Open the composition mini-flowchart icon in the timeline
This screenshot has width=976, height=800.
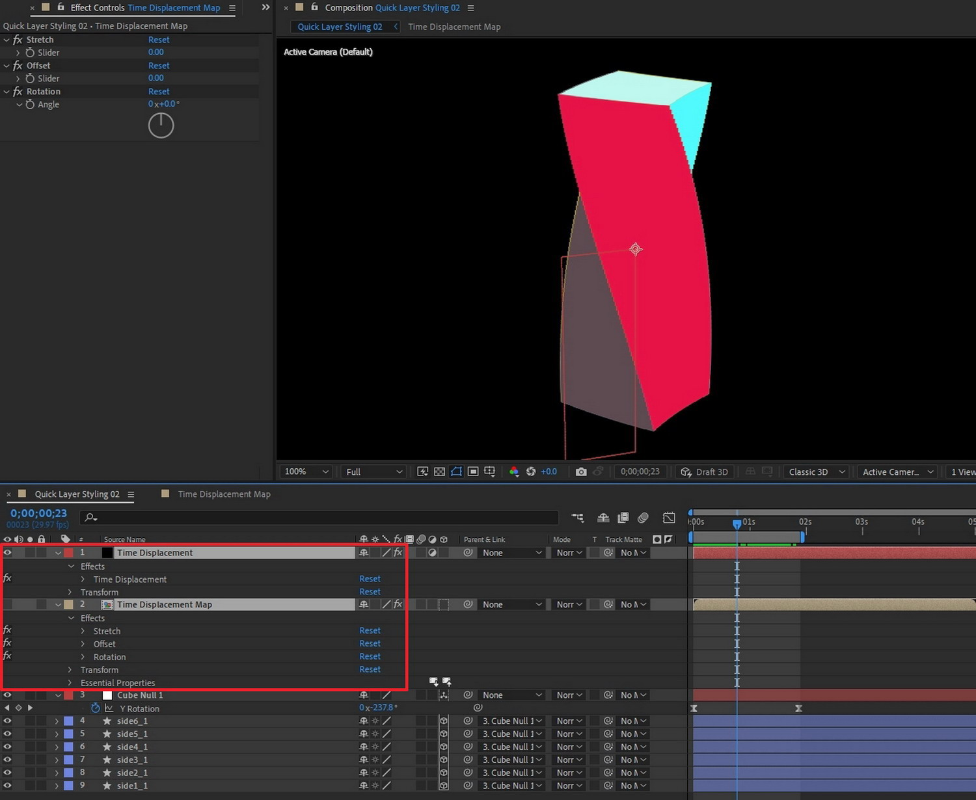click(577, 518)
